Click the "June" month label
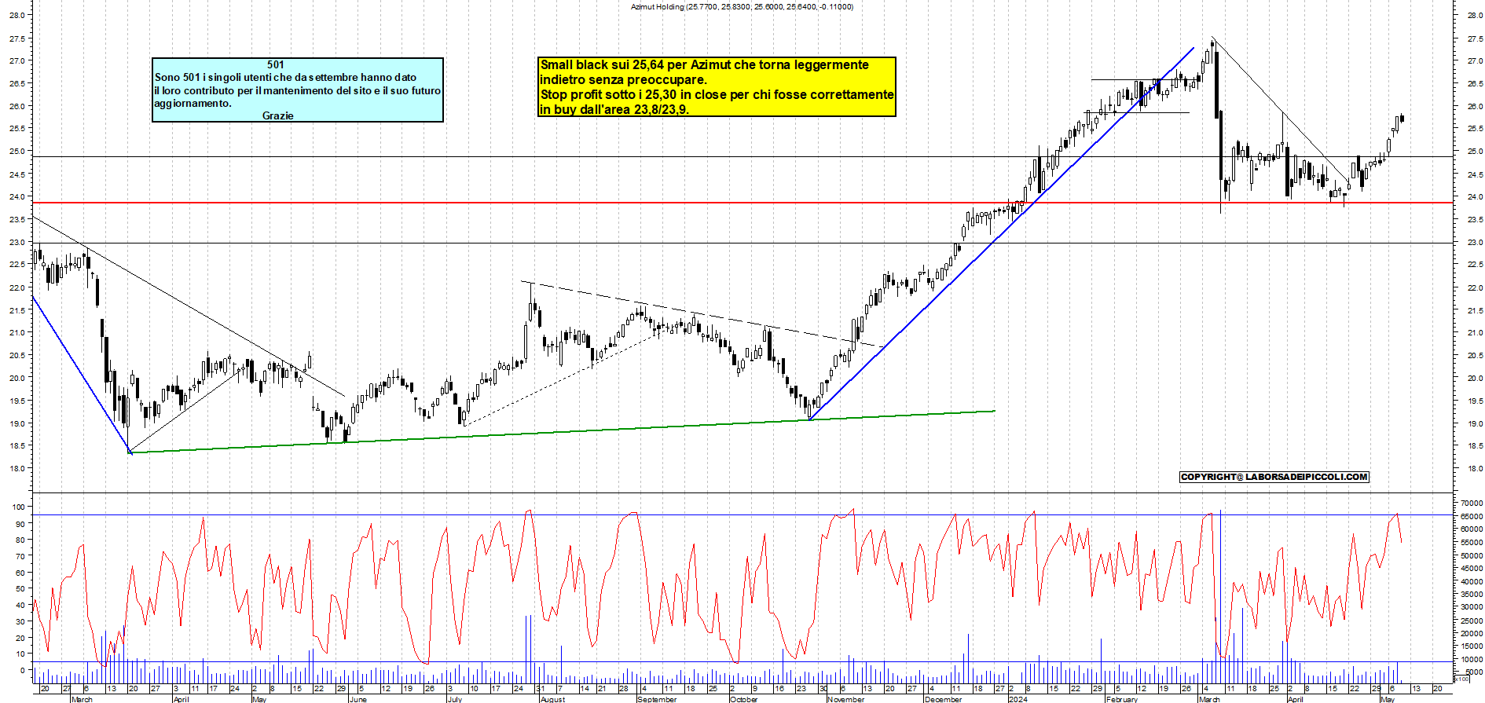Image resolution: width=1485 pixels, height=703 pixels. coord(357,699)
